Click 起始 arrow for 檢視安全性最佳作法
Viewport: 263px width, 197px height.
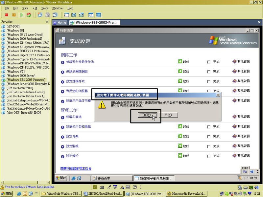[x=180, y=61]
